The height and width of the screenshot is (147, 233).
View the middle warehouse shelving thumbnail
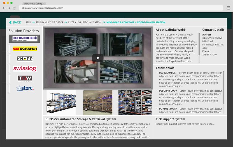pyautogui.click(x=98, y=103)
